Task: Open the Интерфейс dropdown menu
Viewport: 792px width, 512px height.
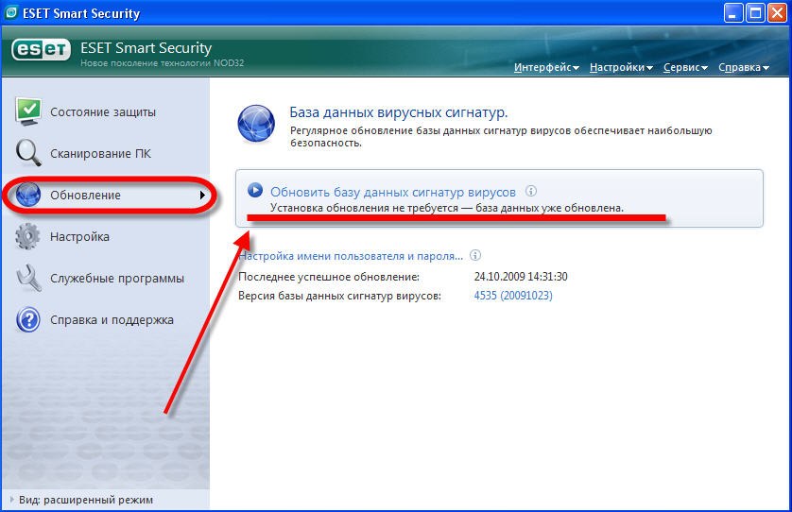Action: pyautogui.click(x=546, y=67)
